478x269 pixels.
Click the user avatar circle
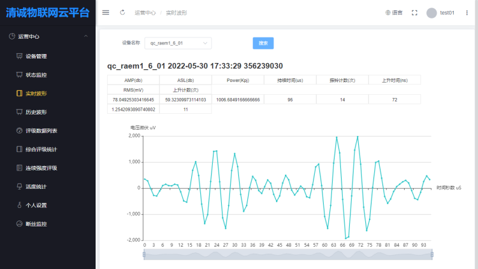(431, 13)
